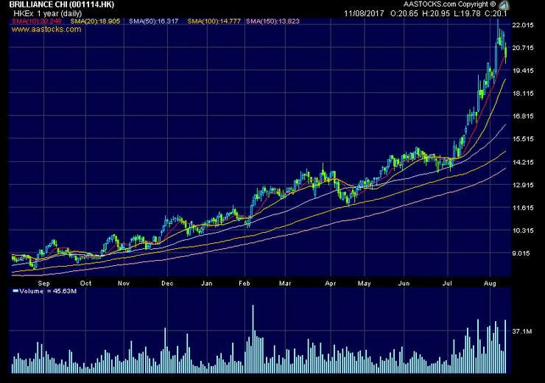The height and width of the screenshot is (383, 545).
Task: Click the Volume legend color swatch
Action: (15, 291)
